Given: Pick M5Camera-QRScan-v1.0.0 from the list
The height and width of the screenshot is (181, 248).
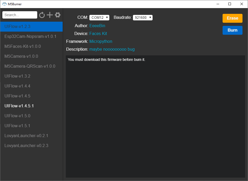Looking at the screenshot, I should (31, 66).
